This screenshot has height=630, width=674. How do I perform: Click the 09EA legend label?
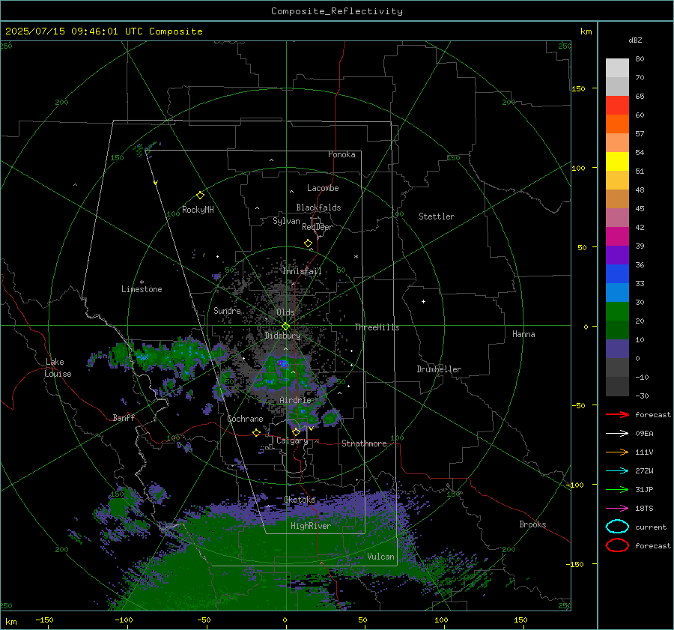click(644, 434)
